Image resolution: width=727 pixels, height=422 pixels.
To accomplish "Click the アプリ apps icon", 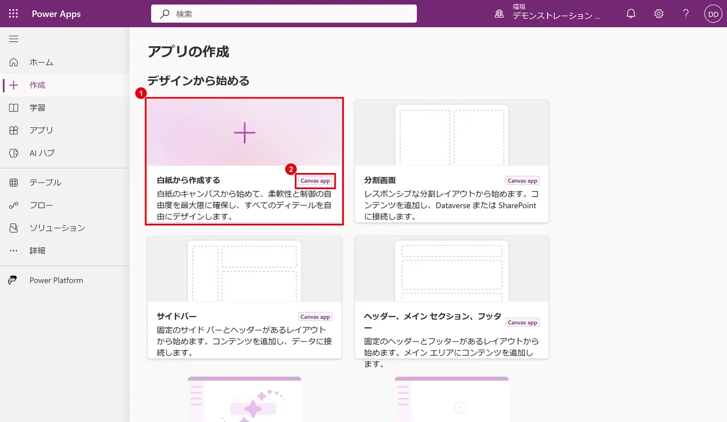I will (x=14, y=130).
